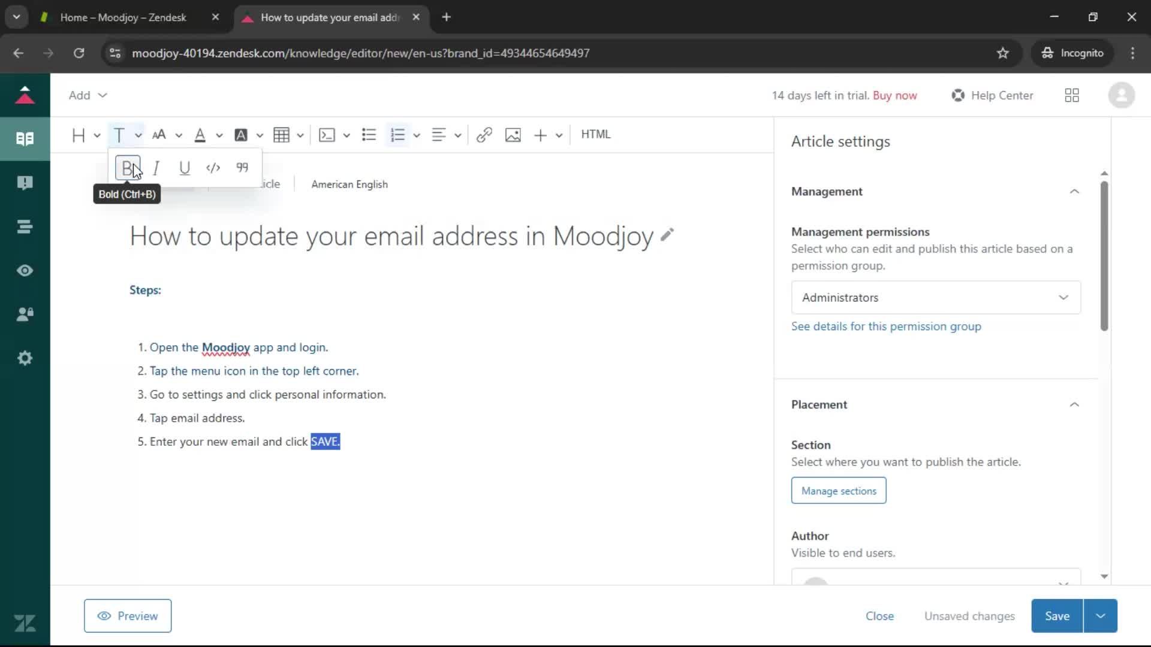
Task: Click the Manage sections button
Action: pos(839,491)
